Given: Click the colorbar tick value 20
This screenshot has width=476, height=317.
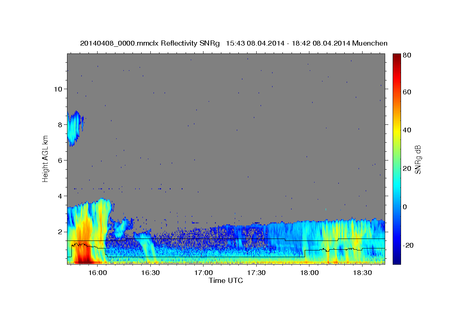Looking at the screenshot, I should 407,168.
